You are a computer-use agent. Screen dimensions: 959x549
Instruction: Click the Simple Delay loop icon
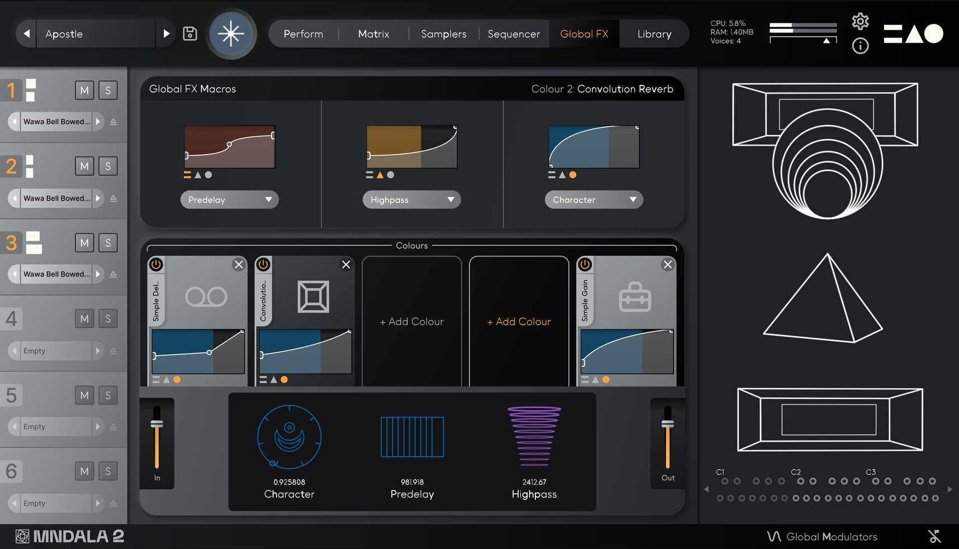(206, 297)
